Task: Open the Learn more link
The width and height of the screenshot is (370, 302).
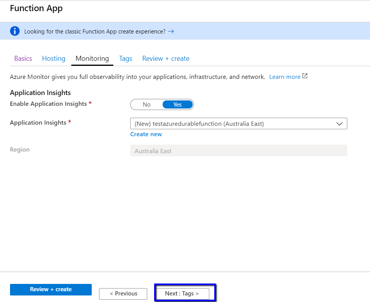Action: [x=284, y=77]
